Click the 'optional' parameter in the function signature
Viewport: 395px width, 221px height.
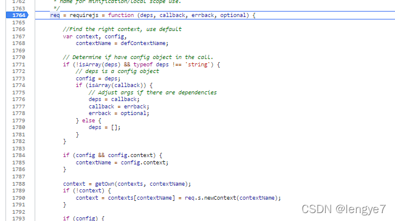(233, 15)
